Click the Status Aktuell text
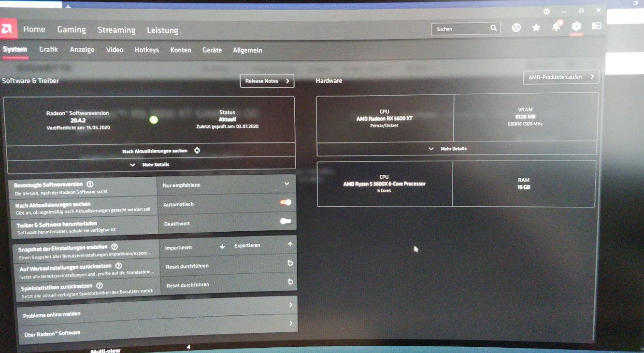The width and height of the screenshot is (644, 353). click(x=227, y=119)
